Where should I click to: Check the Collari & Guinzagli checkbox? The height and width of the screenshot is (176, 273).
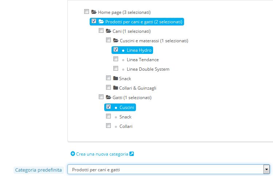click(108, 87)
